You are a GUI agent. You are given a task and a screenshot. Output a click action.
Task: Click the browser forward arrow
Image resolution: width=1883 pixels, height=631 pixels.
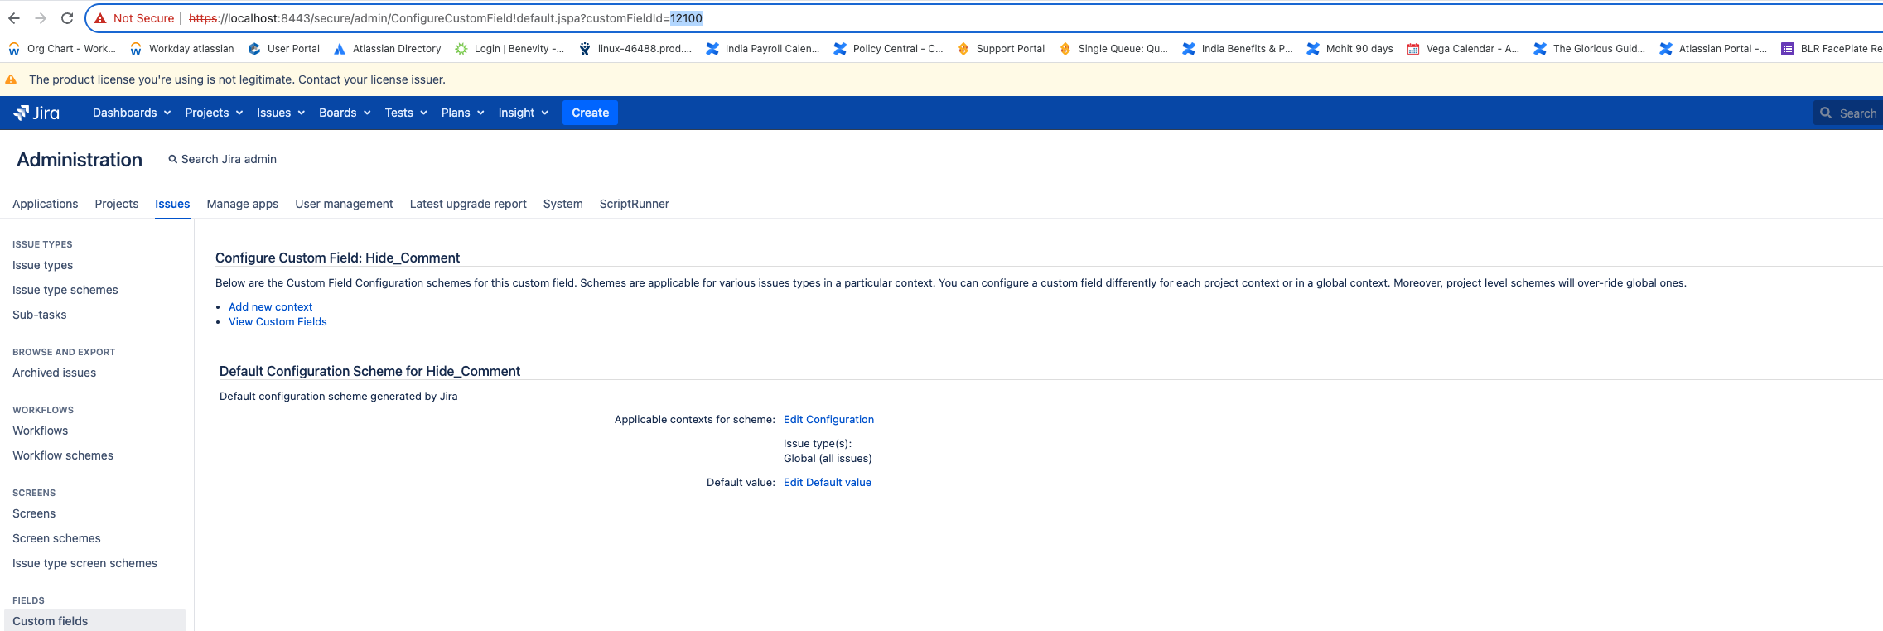point(41,18)
